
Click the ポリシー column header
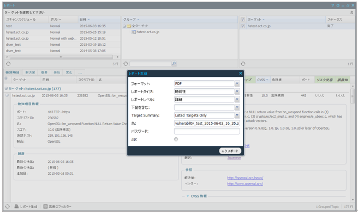(x=63, y=20)
